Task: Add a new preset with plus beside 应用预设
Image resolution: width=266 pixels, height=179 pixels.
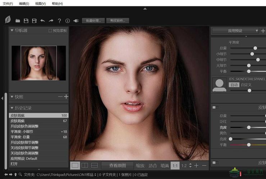Action: 263,31
